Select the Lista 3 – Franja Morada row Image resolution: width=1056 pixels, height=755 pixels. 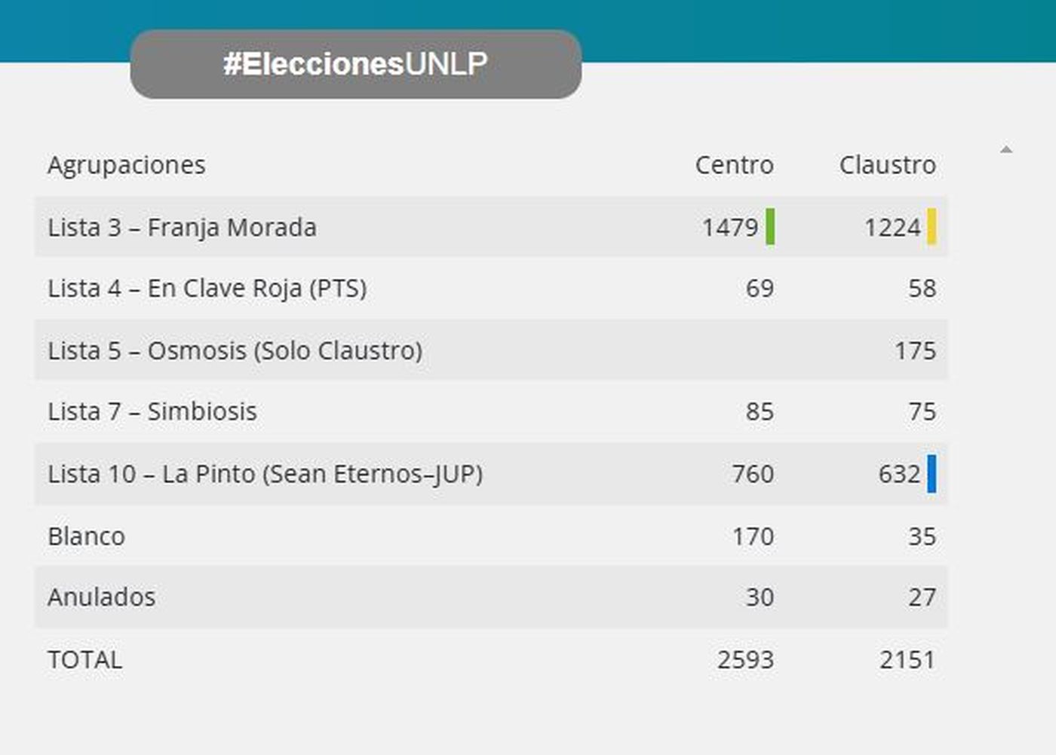[182, 228]
